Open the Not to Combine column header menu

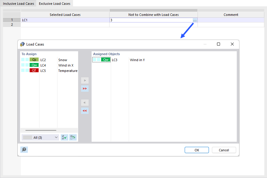[x=153, y=14]
